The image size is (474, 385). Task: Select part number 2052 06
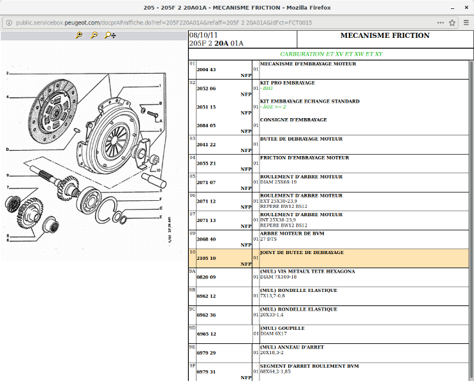point(206,89)
